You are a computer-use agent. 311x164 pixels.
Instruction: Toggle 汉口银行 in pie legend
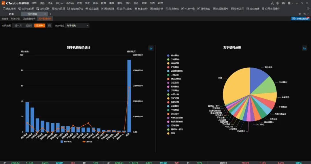tap(173, 83)
